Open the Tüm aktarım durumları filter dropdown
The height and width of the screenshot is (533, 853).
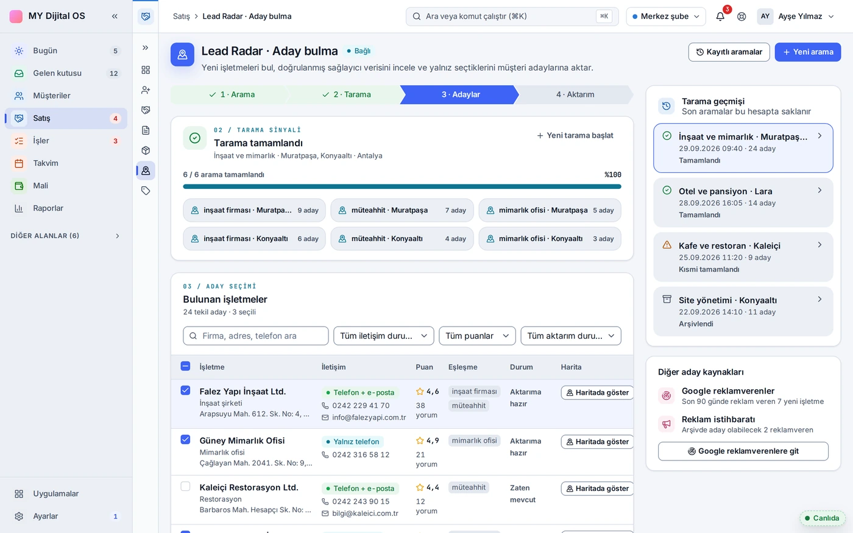click(571, 336)
